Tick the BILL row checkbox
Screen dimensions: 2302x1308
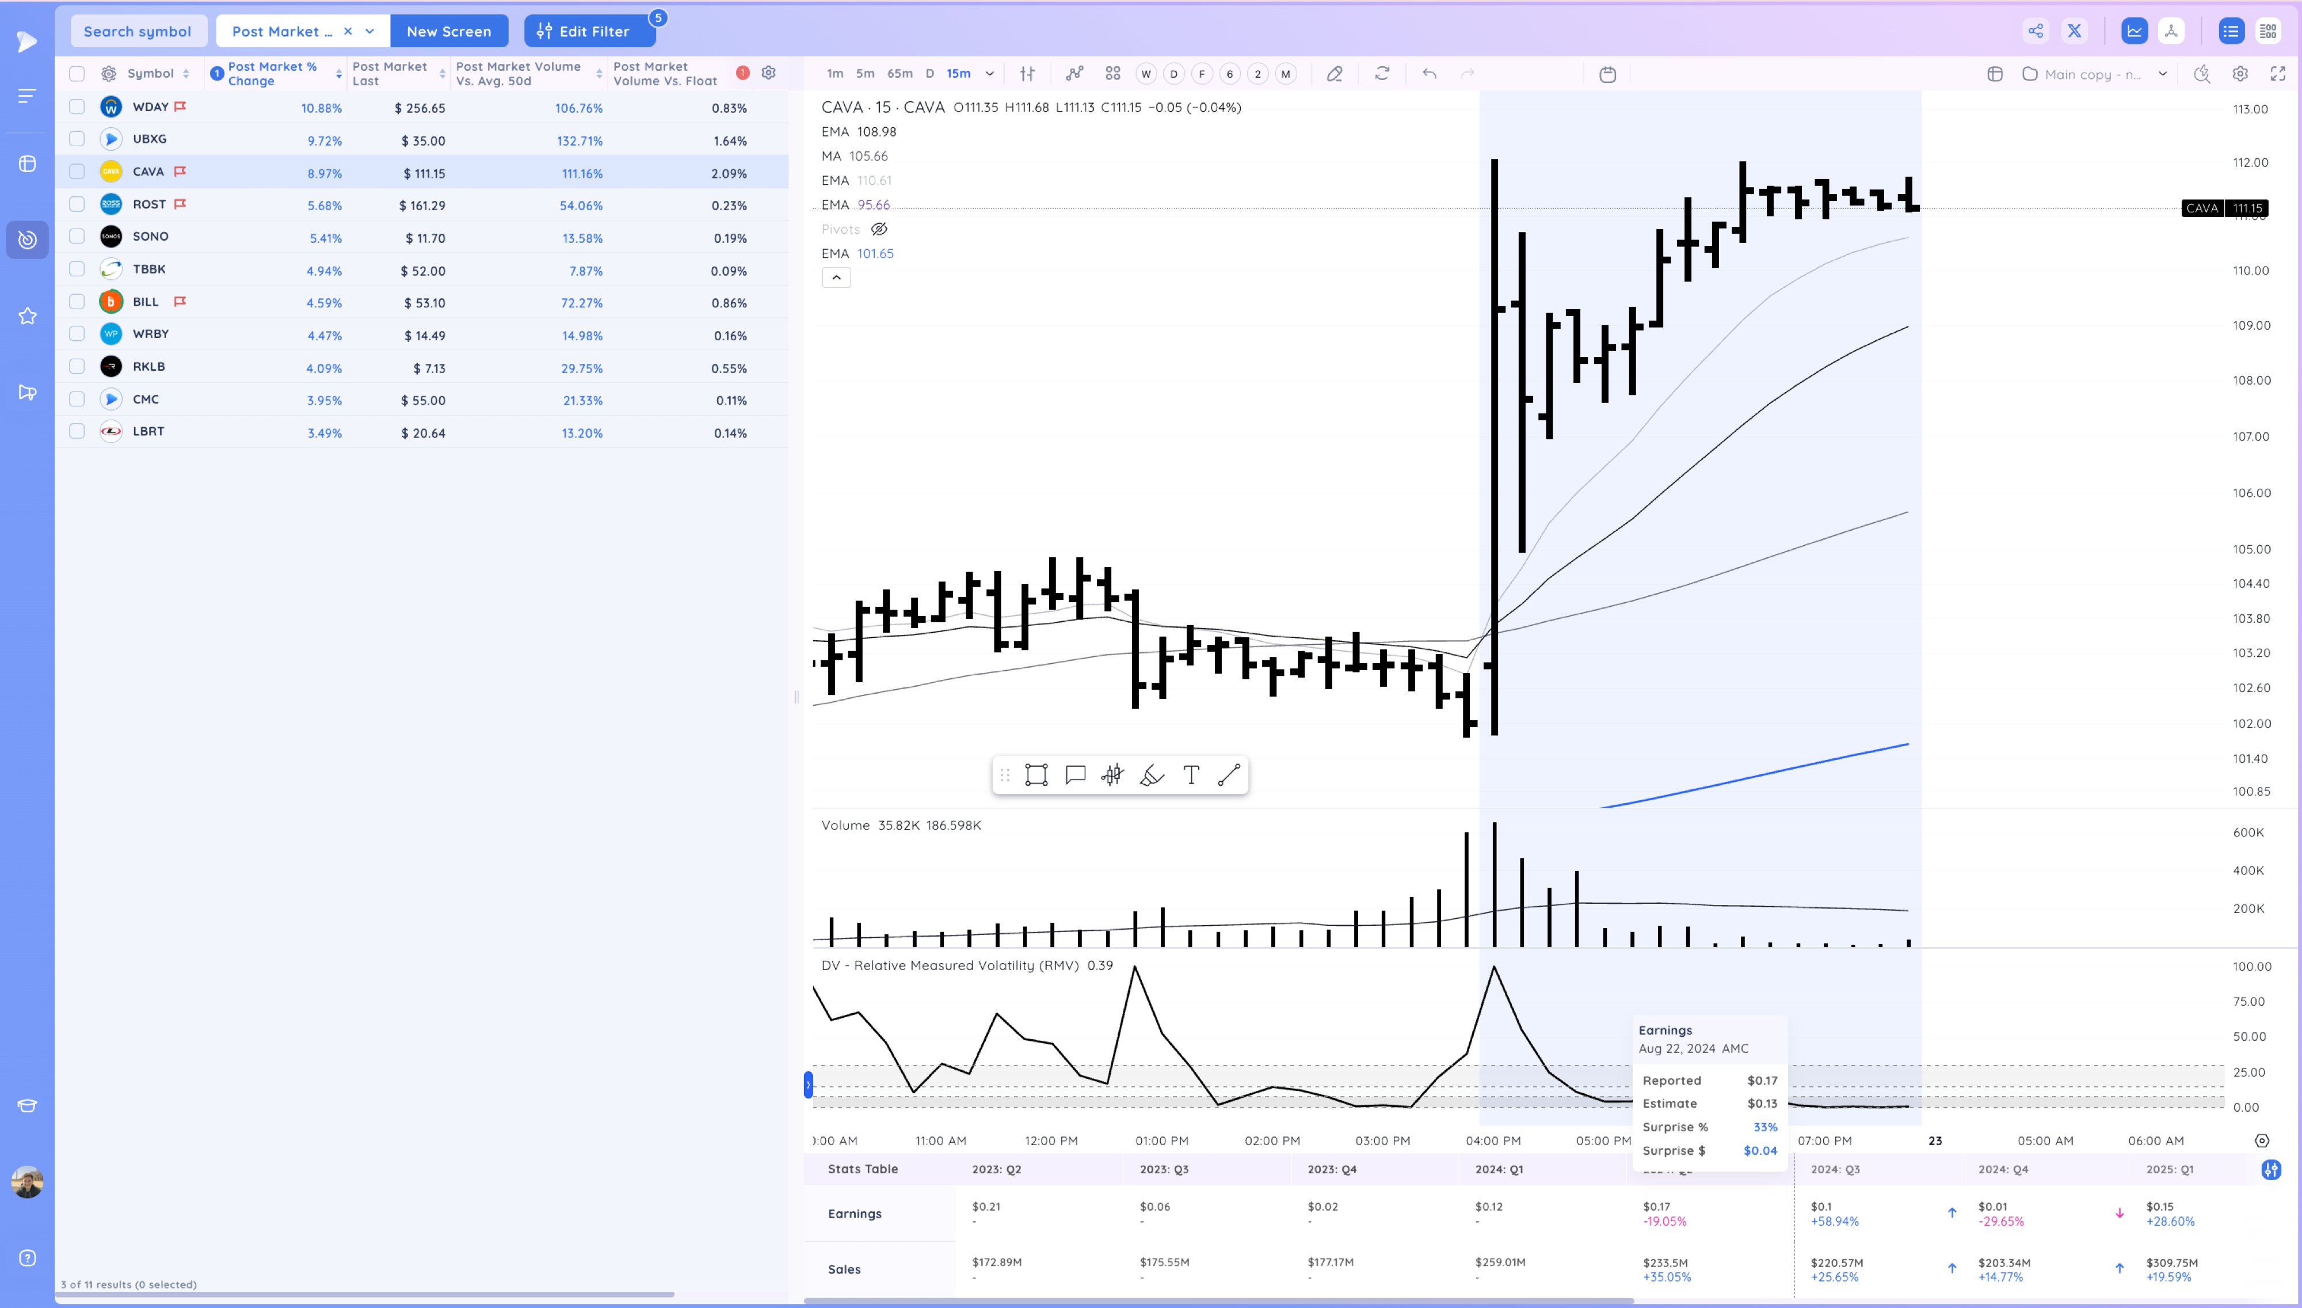(77, 302)
